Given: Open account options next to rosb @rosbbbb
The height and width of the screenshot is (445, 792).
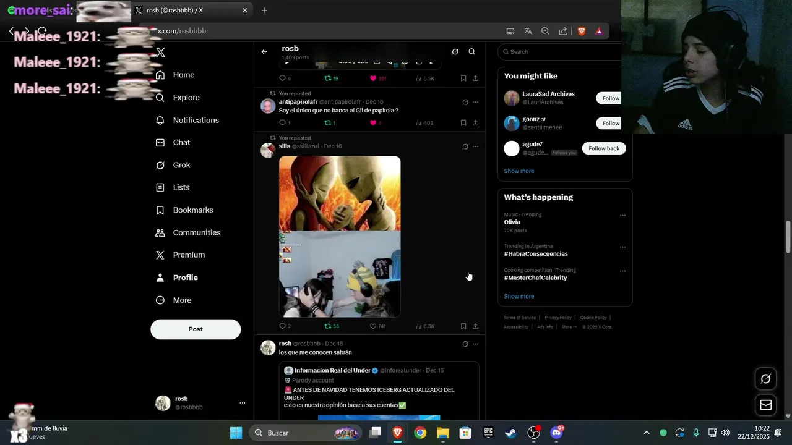Looking at the screenshot, I should tap(242, 403).
